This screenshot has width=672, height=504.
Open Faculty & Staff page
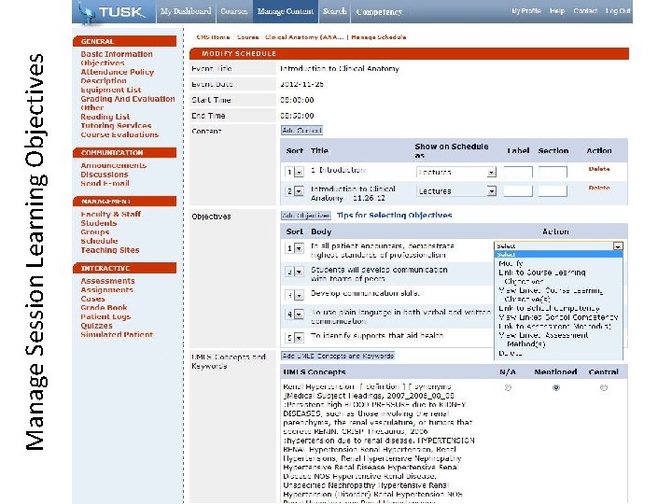[110, 214]
